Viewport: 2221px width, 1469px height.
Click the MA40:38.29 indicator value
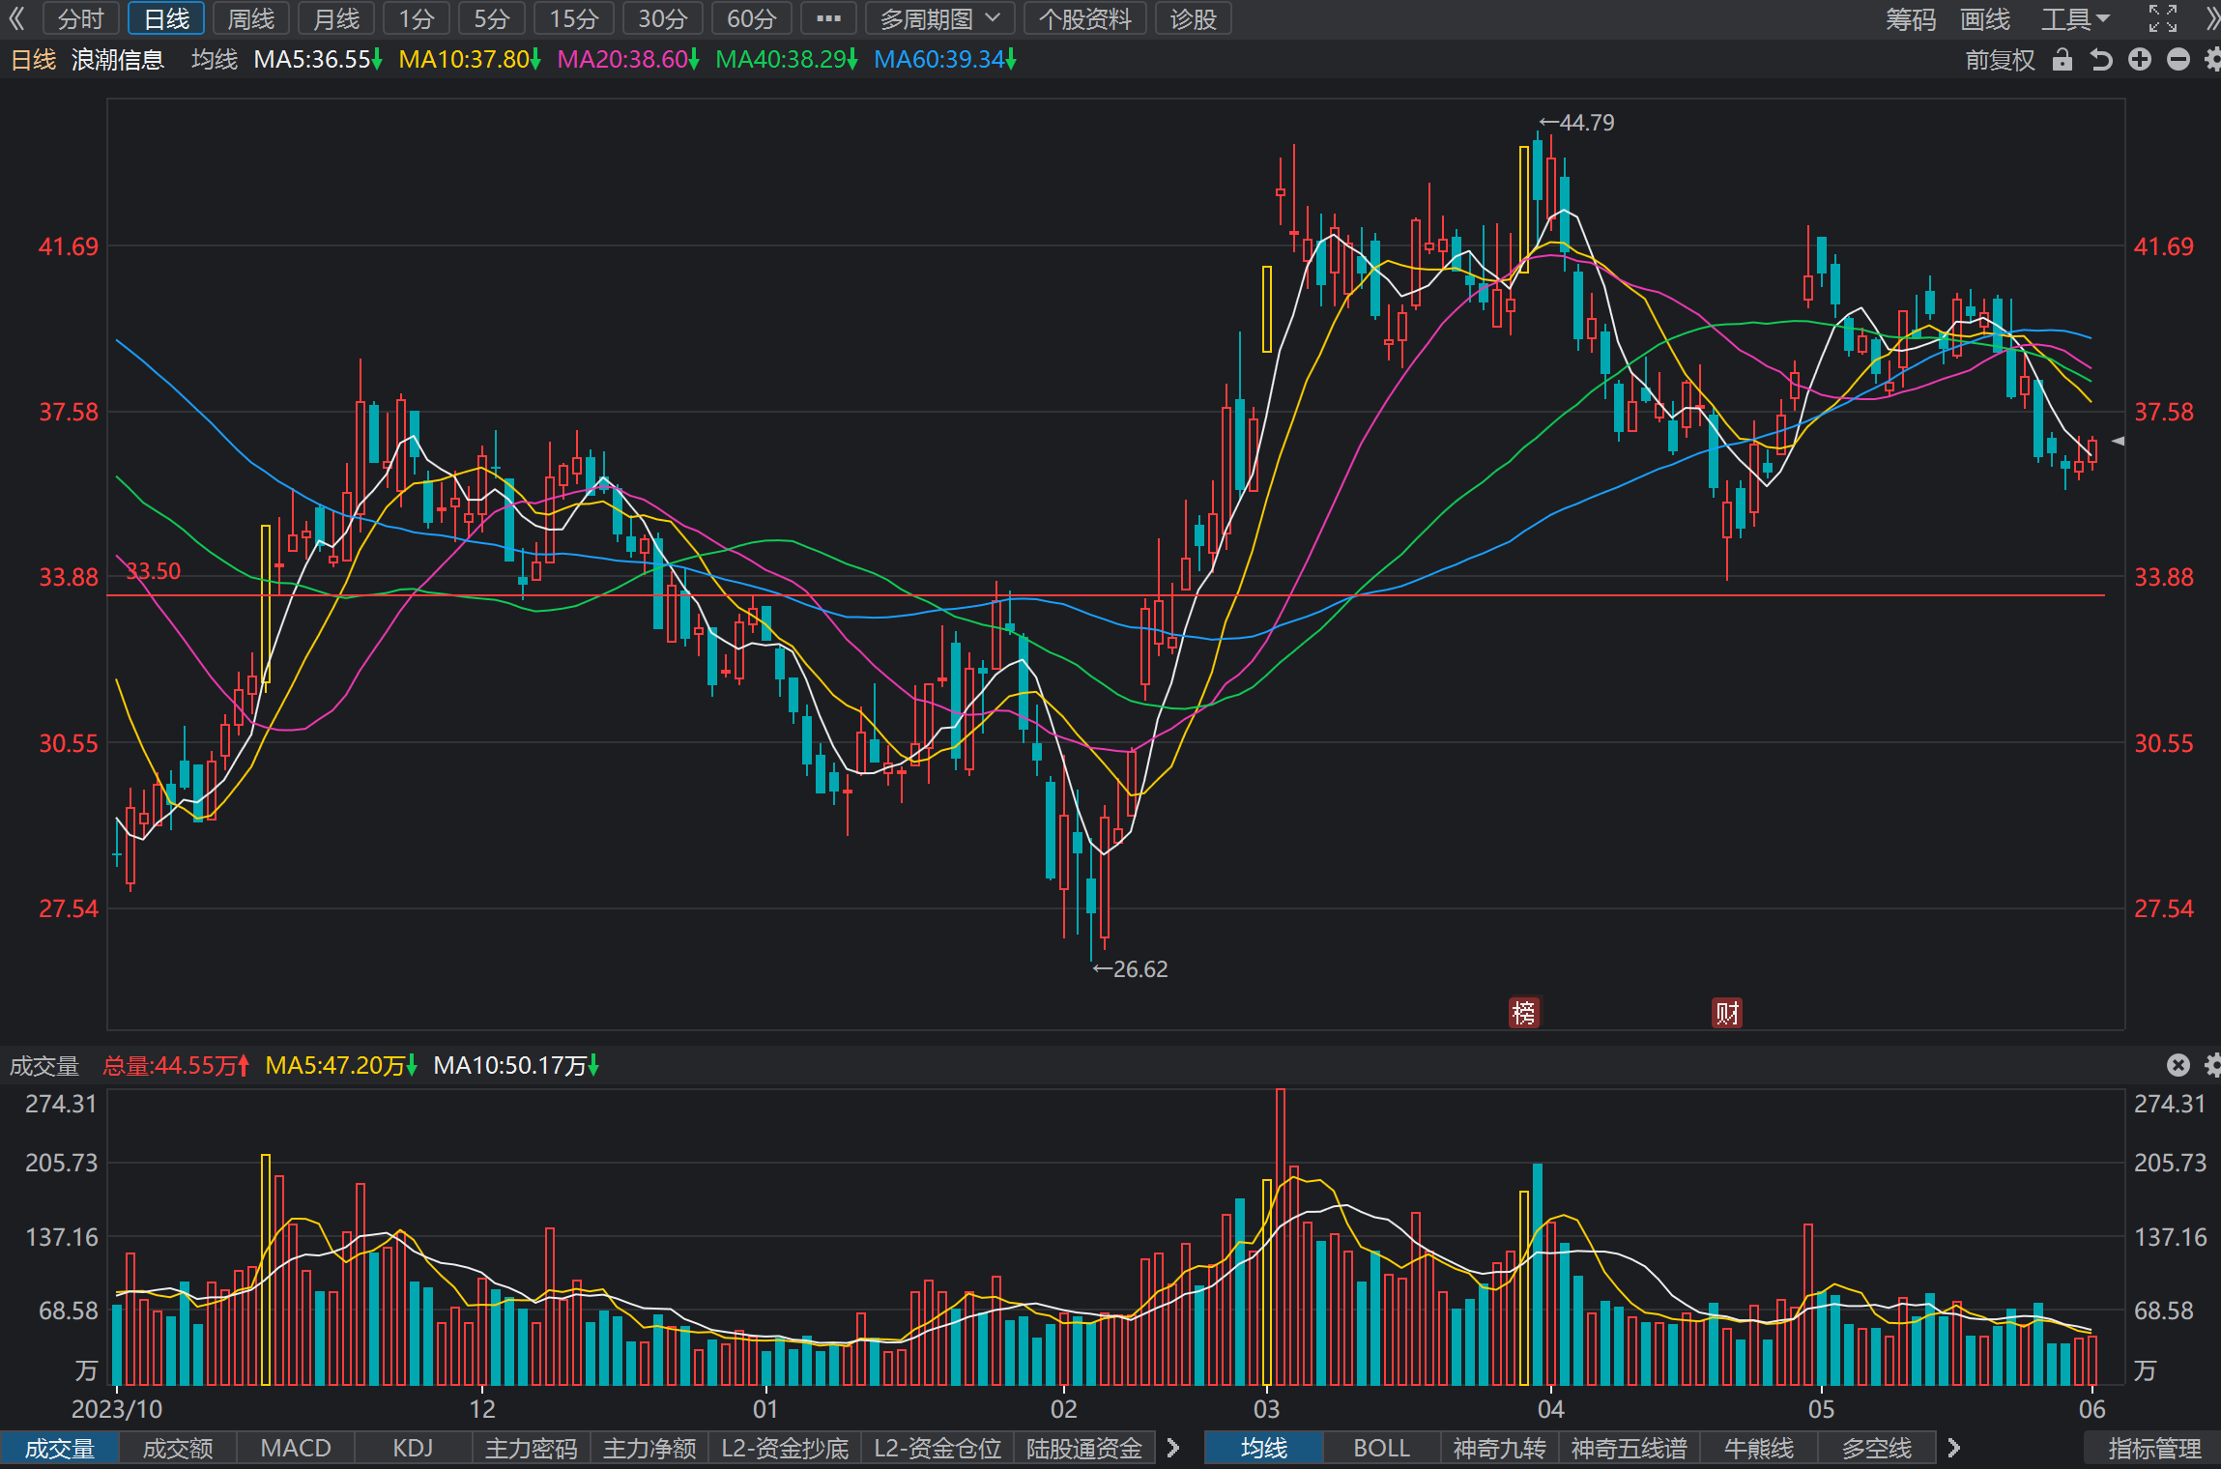pyautogui.click(x=787, y=60)
